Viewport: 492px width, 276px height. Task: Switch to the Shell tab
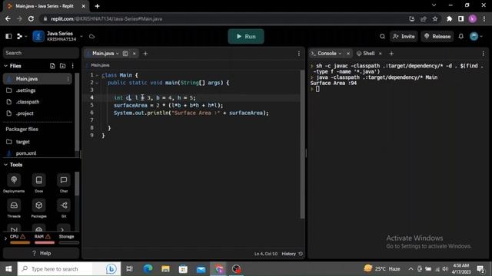point(366,54)
